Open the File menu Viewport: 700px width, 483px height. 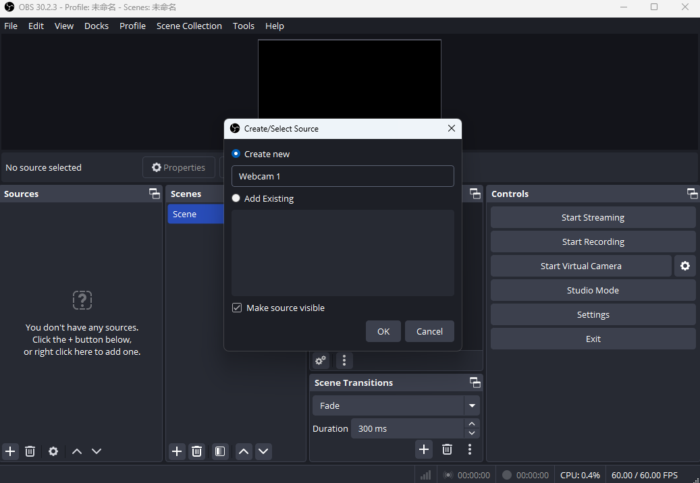(11, 26)
